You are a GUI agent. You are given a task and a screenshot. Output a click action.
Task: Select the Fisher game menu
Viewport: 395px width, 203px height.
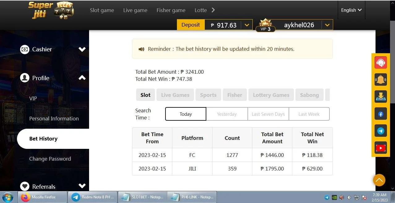pyautogui.click(x=171, y=10)
